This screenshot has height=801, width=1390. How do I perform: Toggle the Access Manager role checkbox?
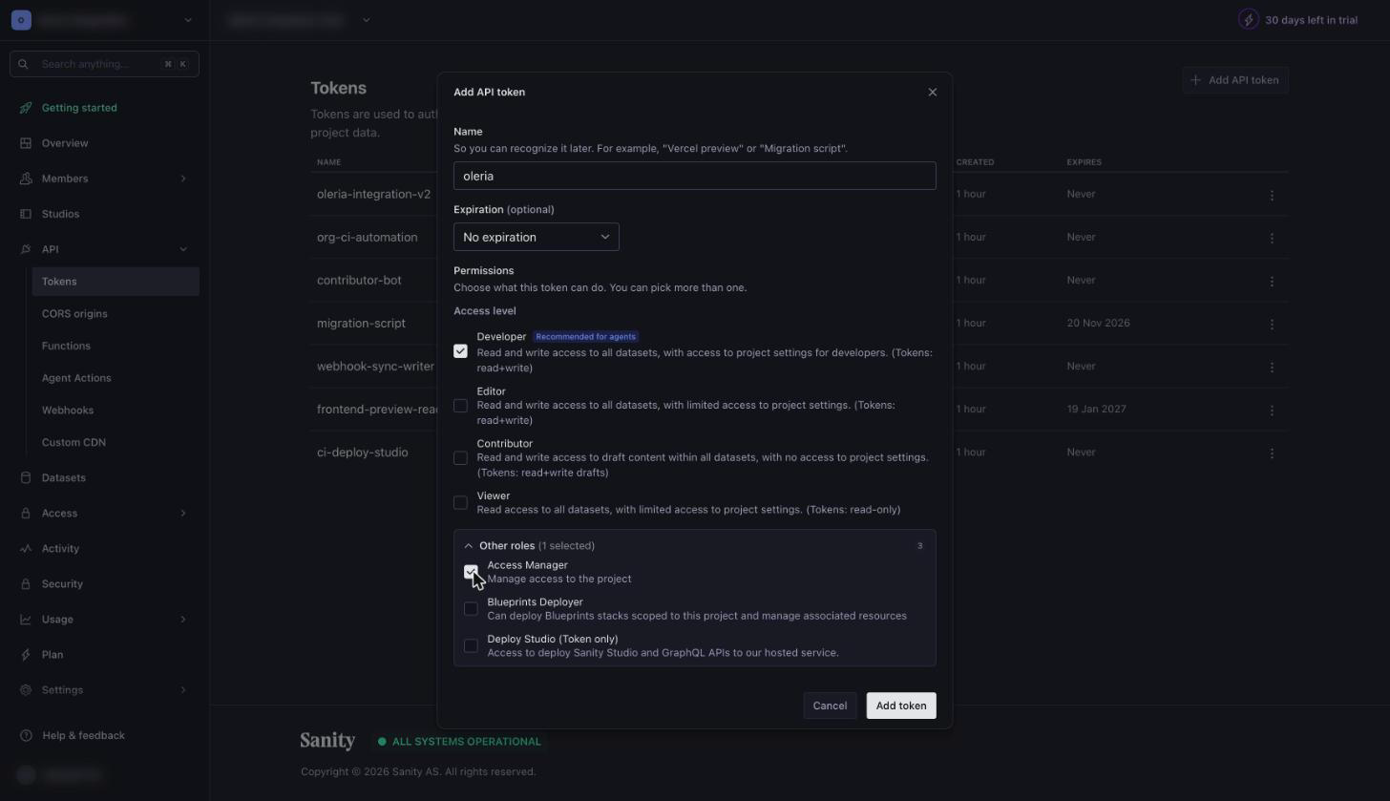pyautogui.click(x=471, y=572)
